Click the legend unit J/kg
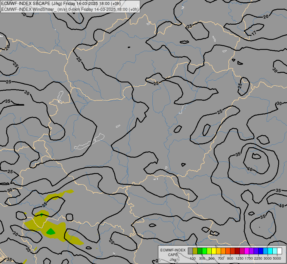Image resolution: width=287 pixels, height=264 pixels. [x=173, y=260]
